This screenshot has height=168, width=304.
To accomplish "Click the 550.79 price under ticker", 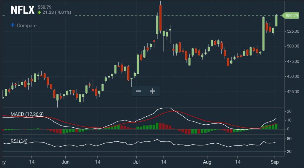I will pos(45,7).
